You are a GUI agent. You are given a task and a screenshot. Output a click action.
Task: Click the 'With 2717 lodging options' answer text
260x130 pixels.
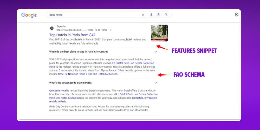tap(102, 67)
